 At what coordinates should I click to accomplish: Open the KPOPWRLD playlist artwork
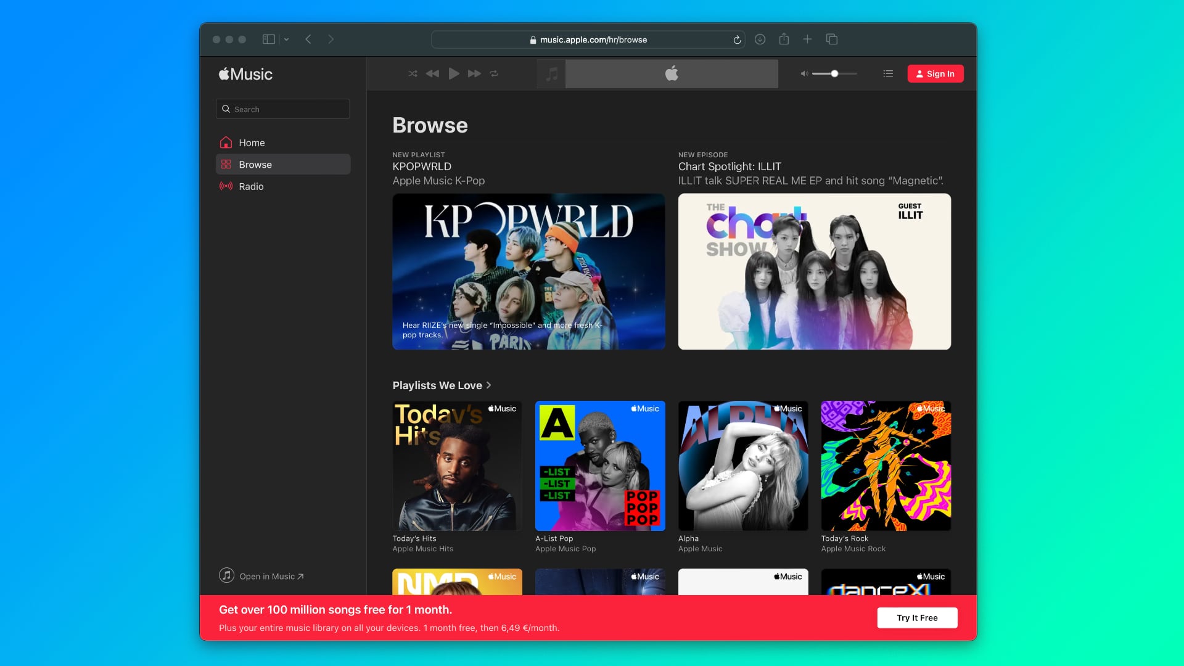point(528,271)
